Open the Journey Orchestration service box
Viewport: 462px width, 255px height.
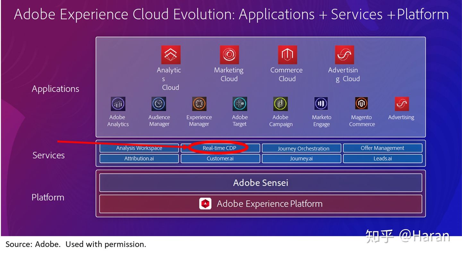302,148
